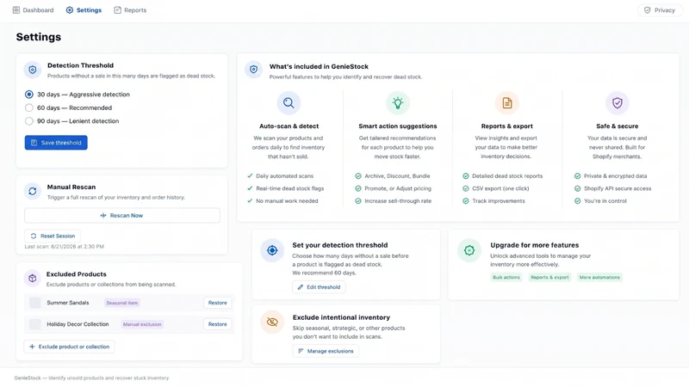This screenshot has width=689, height=387.
Task: Open the Privacy button
Action: point(659,10)
